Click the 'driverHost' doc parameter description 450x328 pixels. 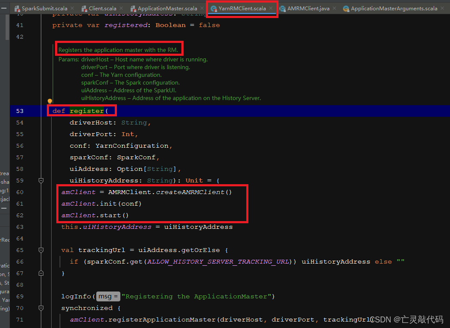[144, 59]
